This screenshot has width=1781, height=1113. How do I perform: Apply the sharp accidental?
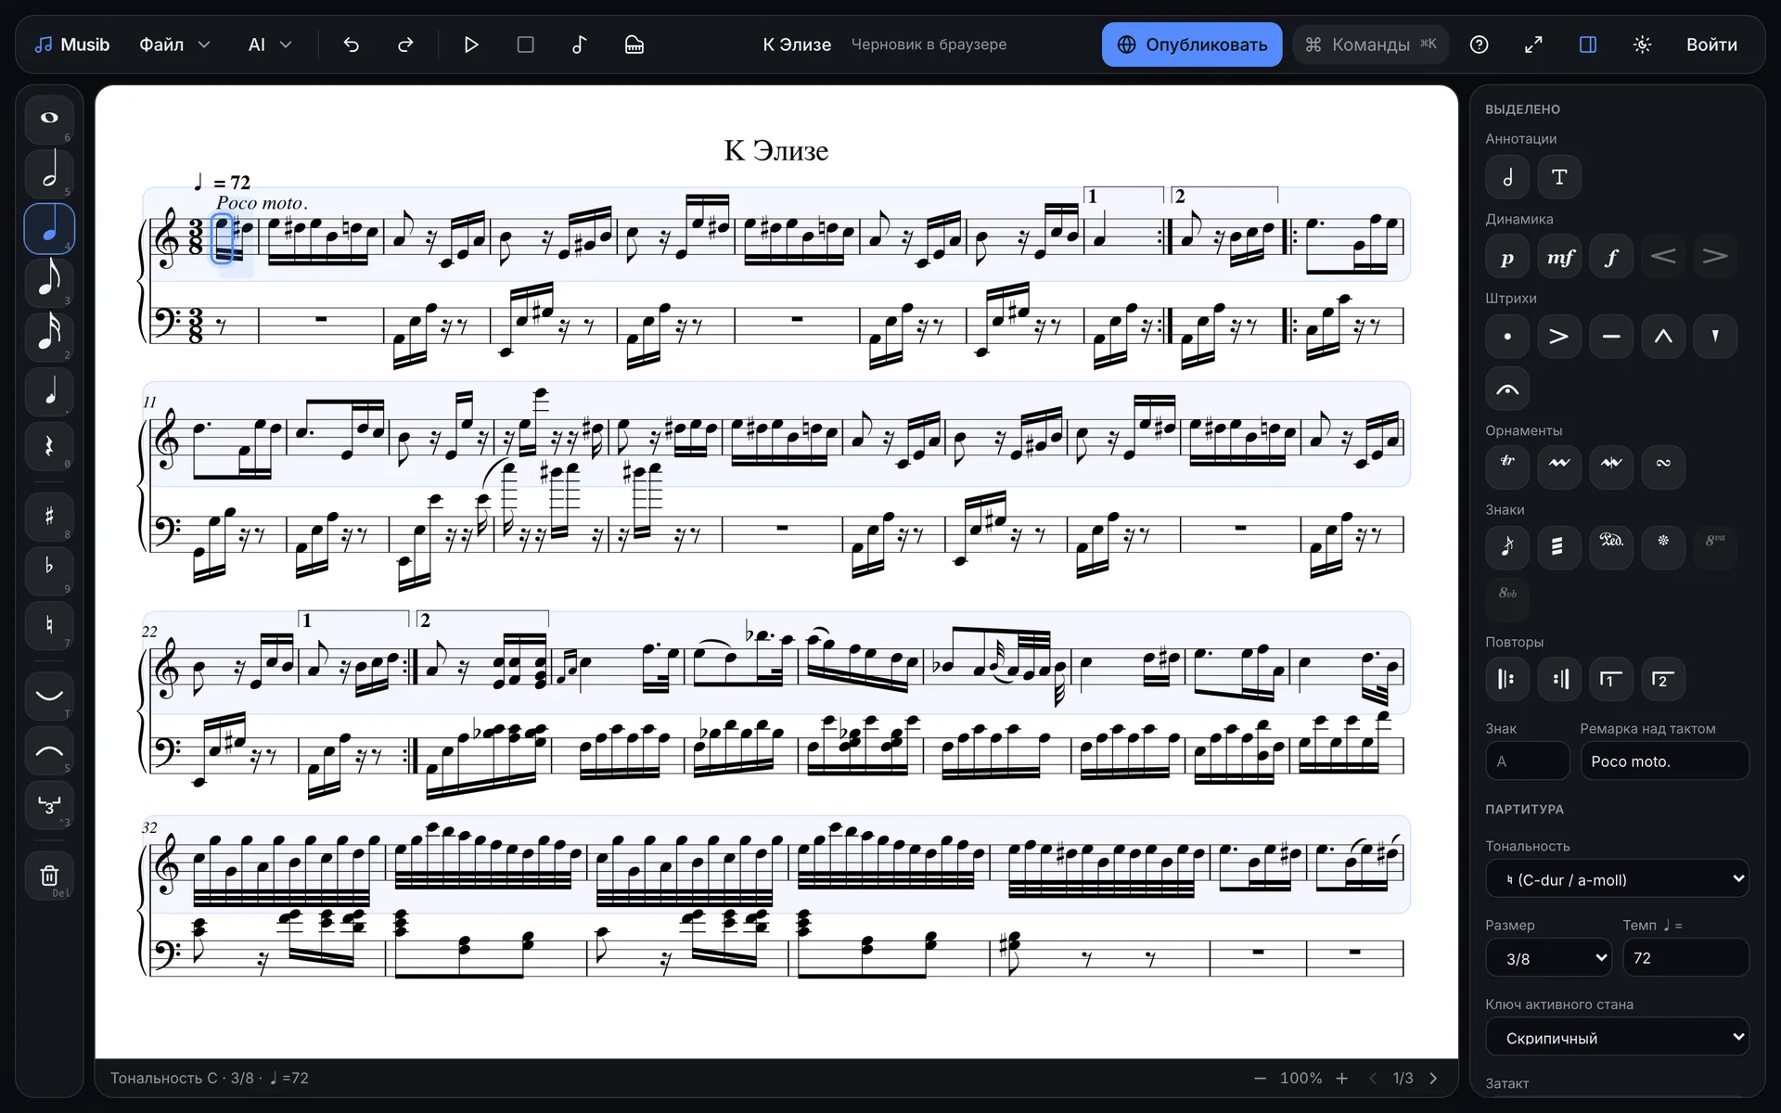pos(49,516)
